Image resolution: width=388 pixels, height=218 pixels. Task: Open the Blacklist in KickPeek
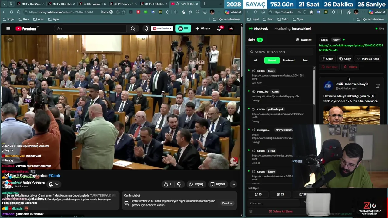point(304,40)
